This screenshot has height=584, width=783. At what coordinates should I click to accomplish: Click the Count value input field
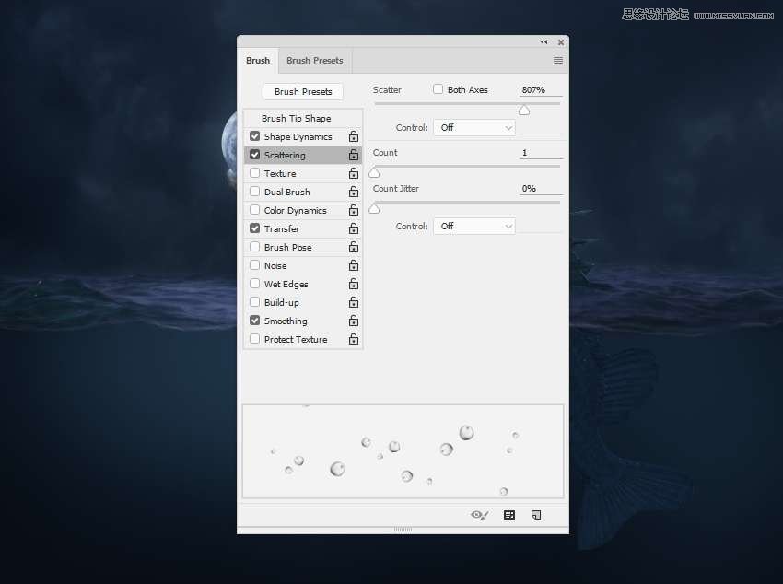[540, 153]
